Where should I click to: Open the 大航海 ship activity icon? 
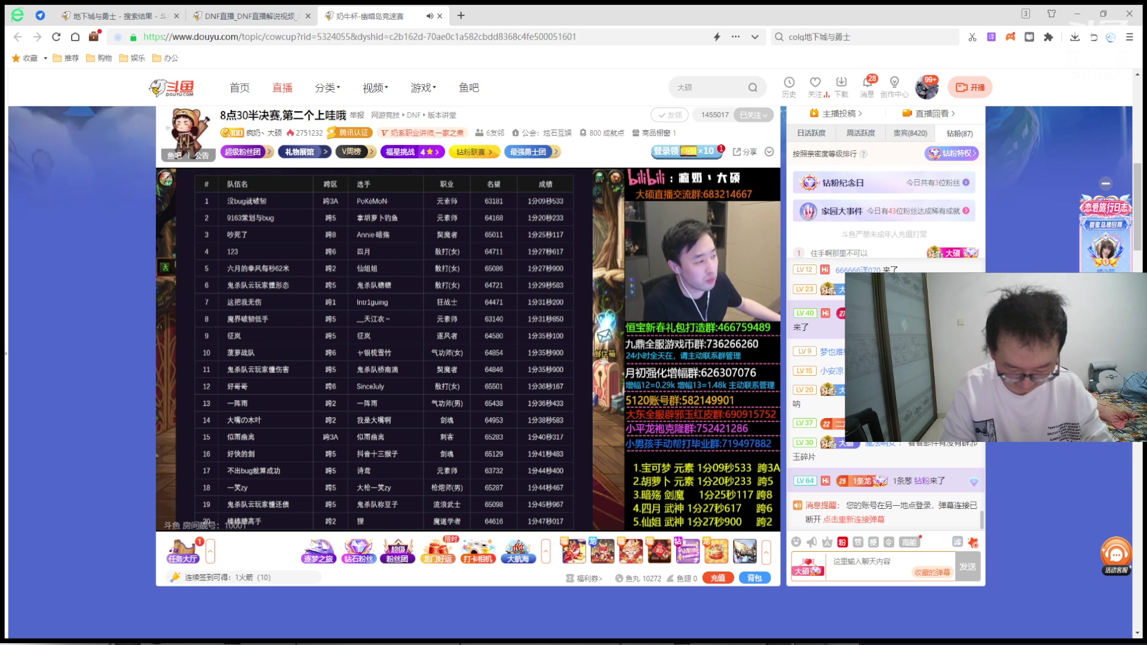point(518,551)
